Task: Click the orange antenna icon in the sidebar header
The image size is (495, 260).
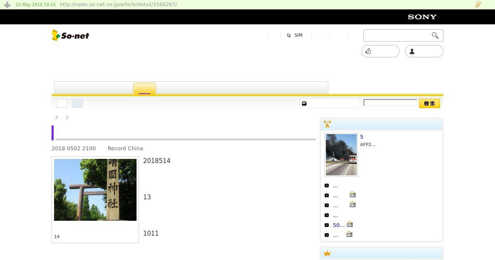Action: click(x=327, y=124)
